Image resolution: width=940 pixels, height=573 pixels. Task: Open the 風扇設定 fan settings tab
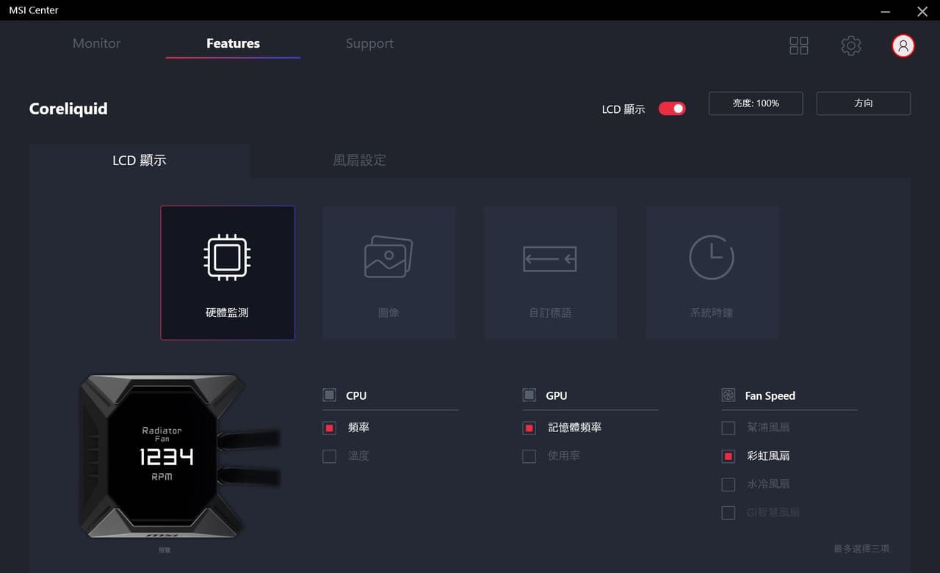(360, 161)
